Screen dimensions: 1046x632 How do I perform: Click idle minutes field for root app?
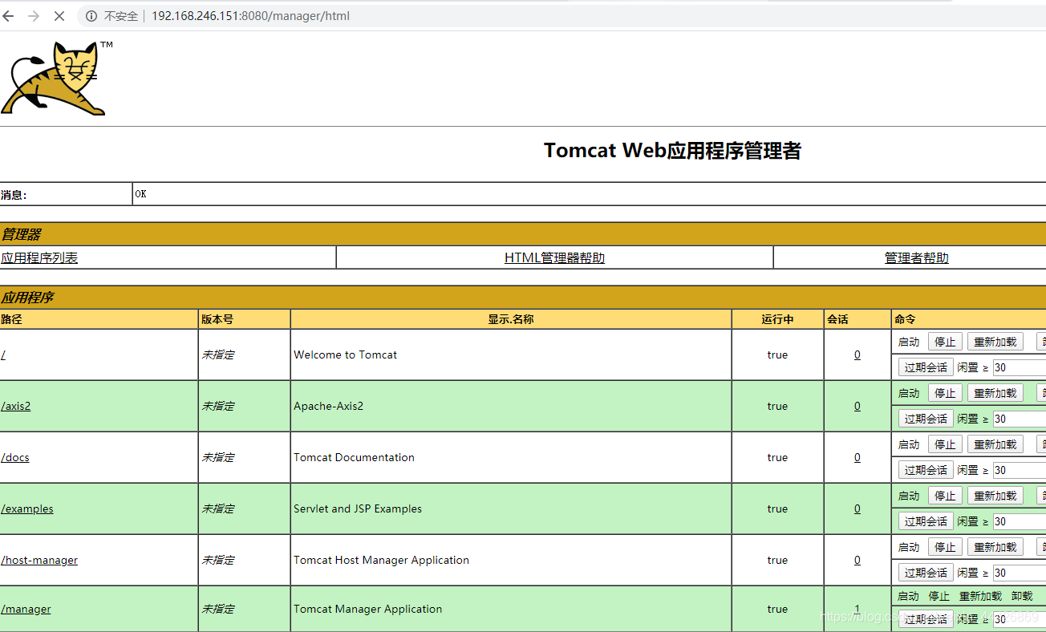tap(1020, 367)
